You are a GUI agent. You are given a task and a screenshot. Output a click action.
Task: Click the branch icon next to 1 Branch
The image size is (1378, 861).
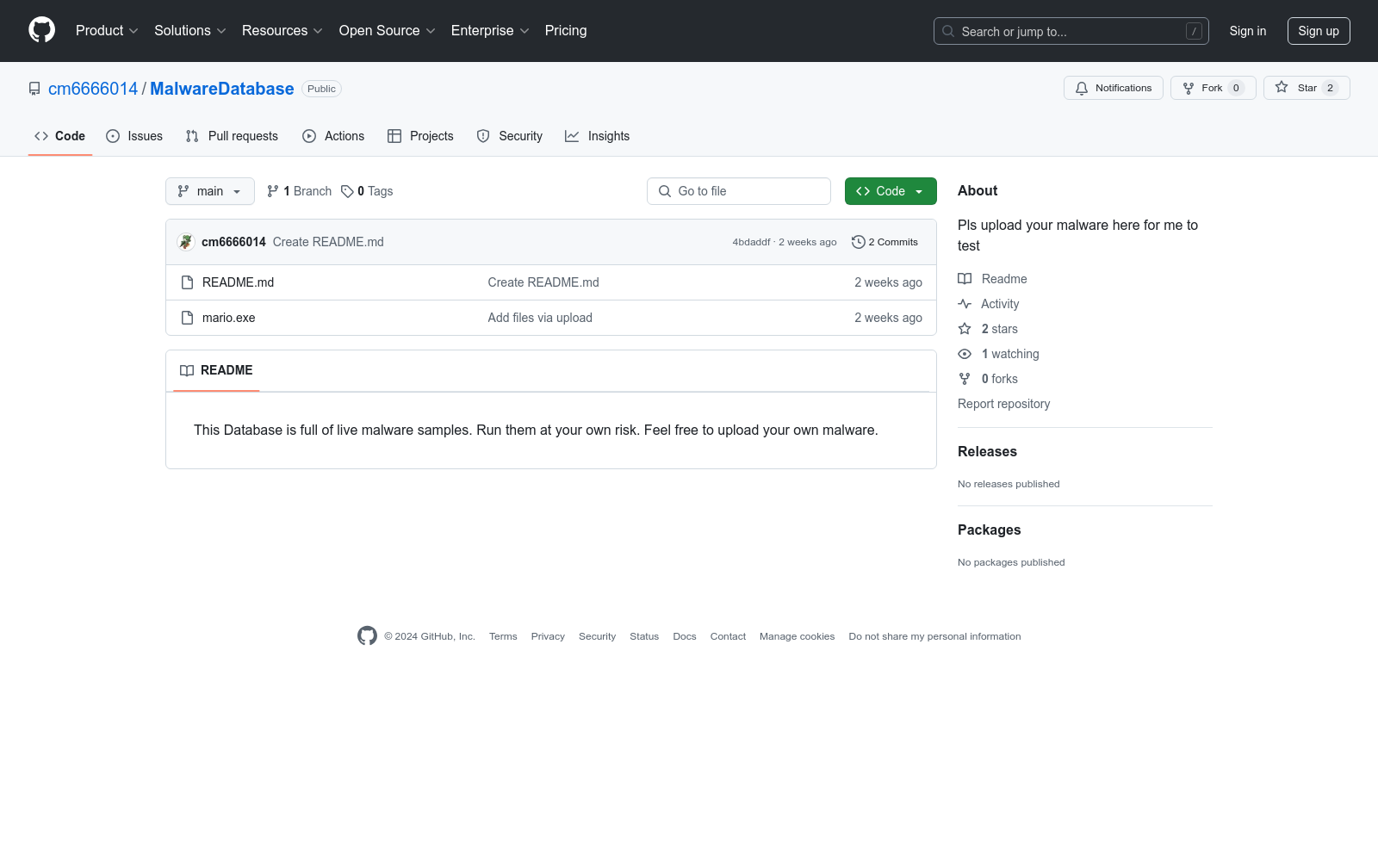[273, 191]
